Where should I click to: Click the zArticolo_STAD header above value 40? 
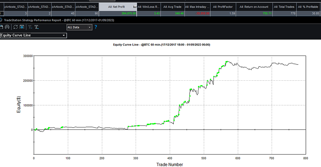pyautogui.click(x=63, y=7)
